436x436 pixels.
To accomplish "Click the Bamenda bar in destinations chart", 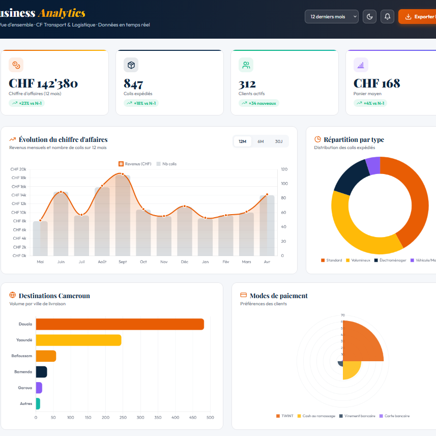I will 41,372.
